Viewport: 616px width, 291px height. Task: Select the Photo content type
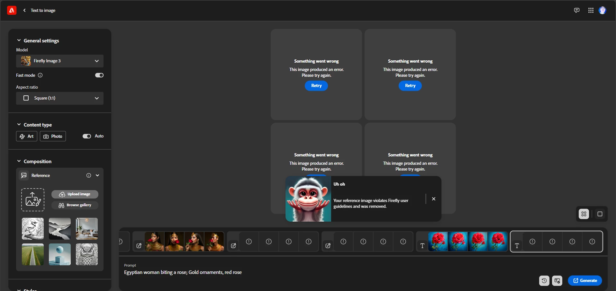[x=53, y=136]
